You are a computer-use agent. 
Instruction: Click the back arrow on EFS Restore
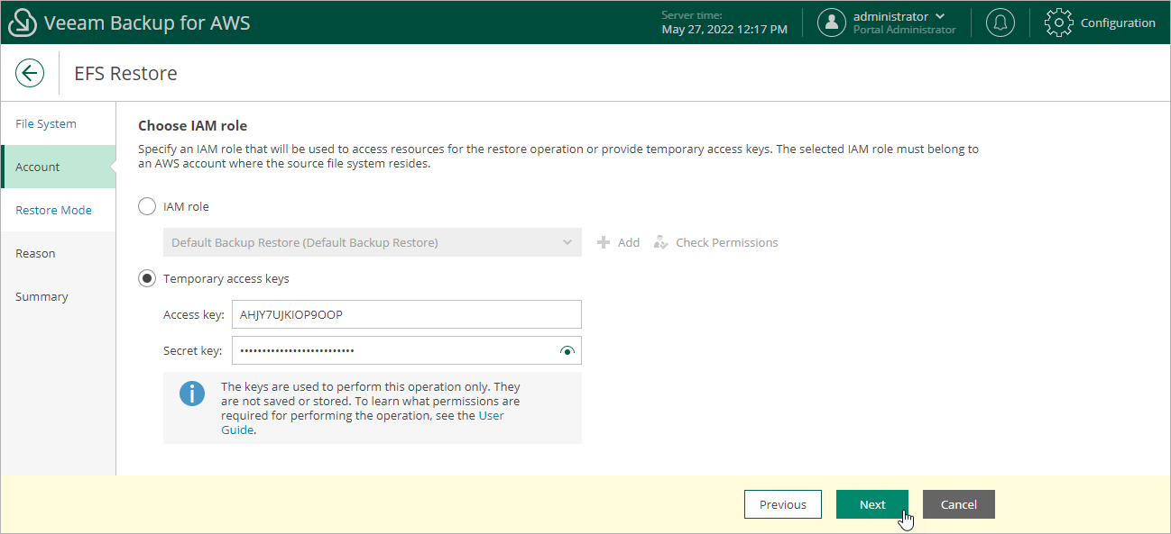[x=30, y=73]
